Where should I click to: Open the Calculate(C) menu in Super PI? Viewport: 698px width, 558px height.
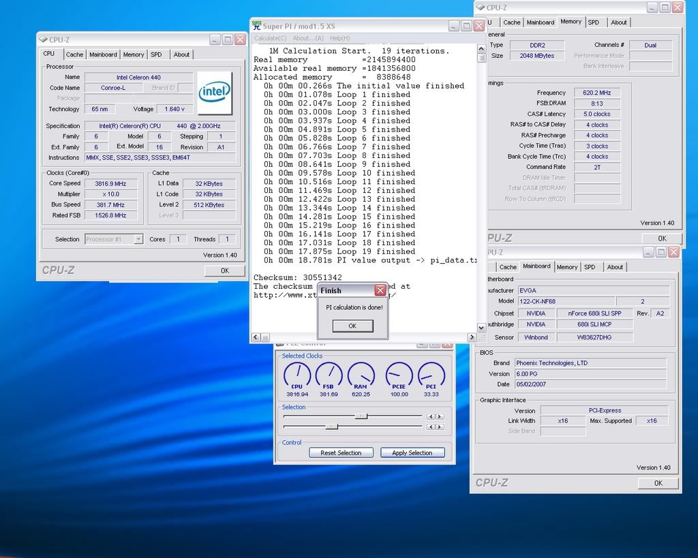[x=270, y=38]
